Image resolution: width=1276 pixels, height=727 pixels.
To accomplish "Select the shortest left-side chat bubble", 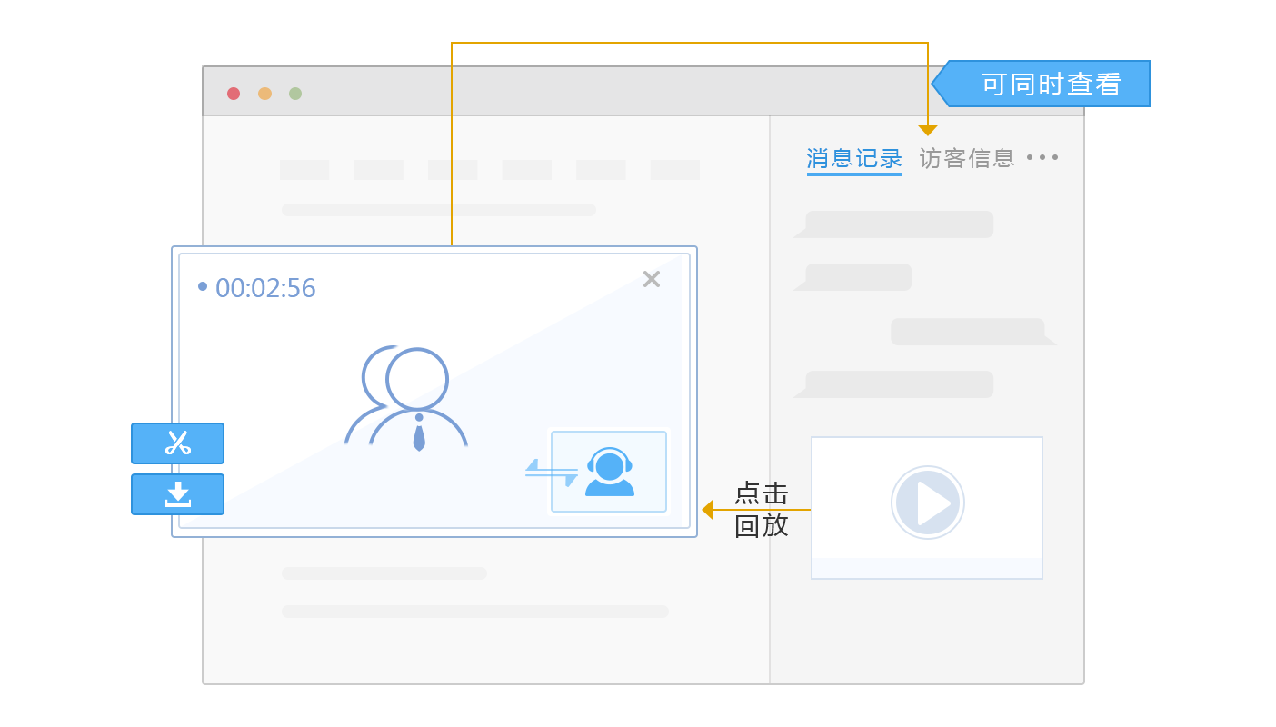I will pyautogui.click(x=857, y=277).
